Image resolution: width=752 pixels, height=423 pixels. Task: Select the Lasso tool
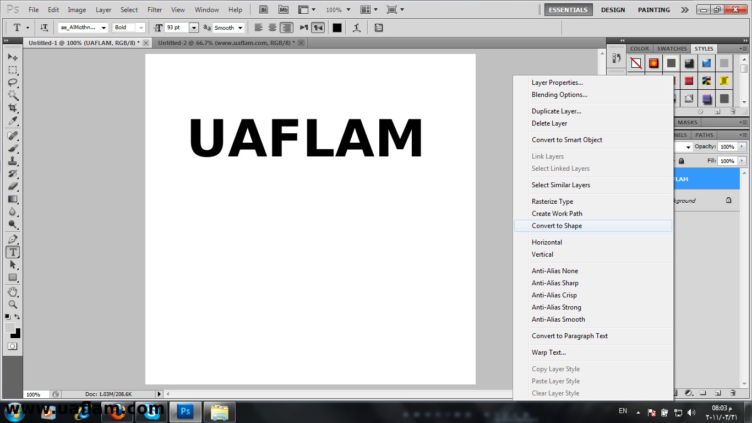(12, 83)
